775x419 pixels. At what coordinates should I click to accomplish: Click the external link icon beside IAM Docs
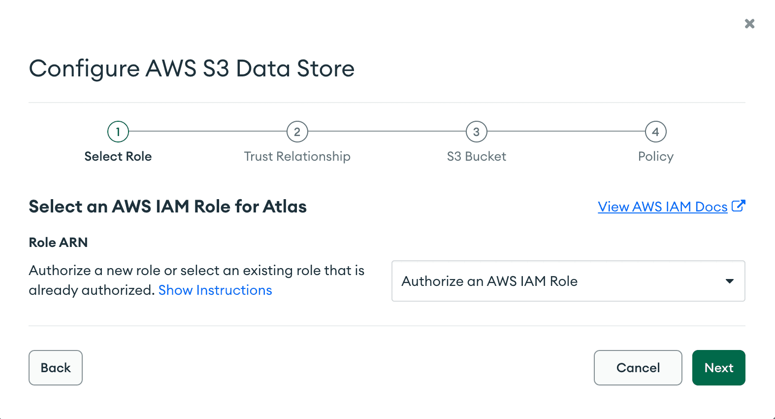(739, 206)
